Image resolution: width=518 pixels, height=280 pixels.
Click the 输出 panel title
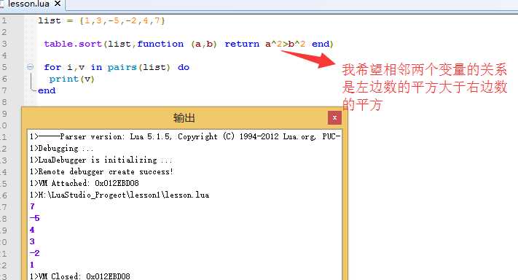[184, 117]
